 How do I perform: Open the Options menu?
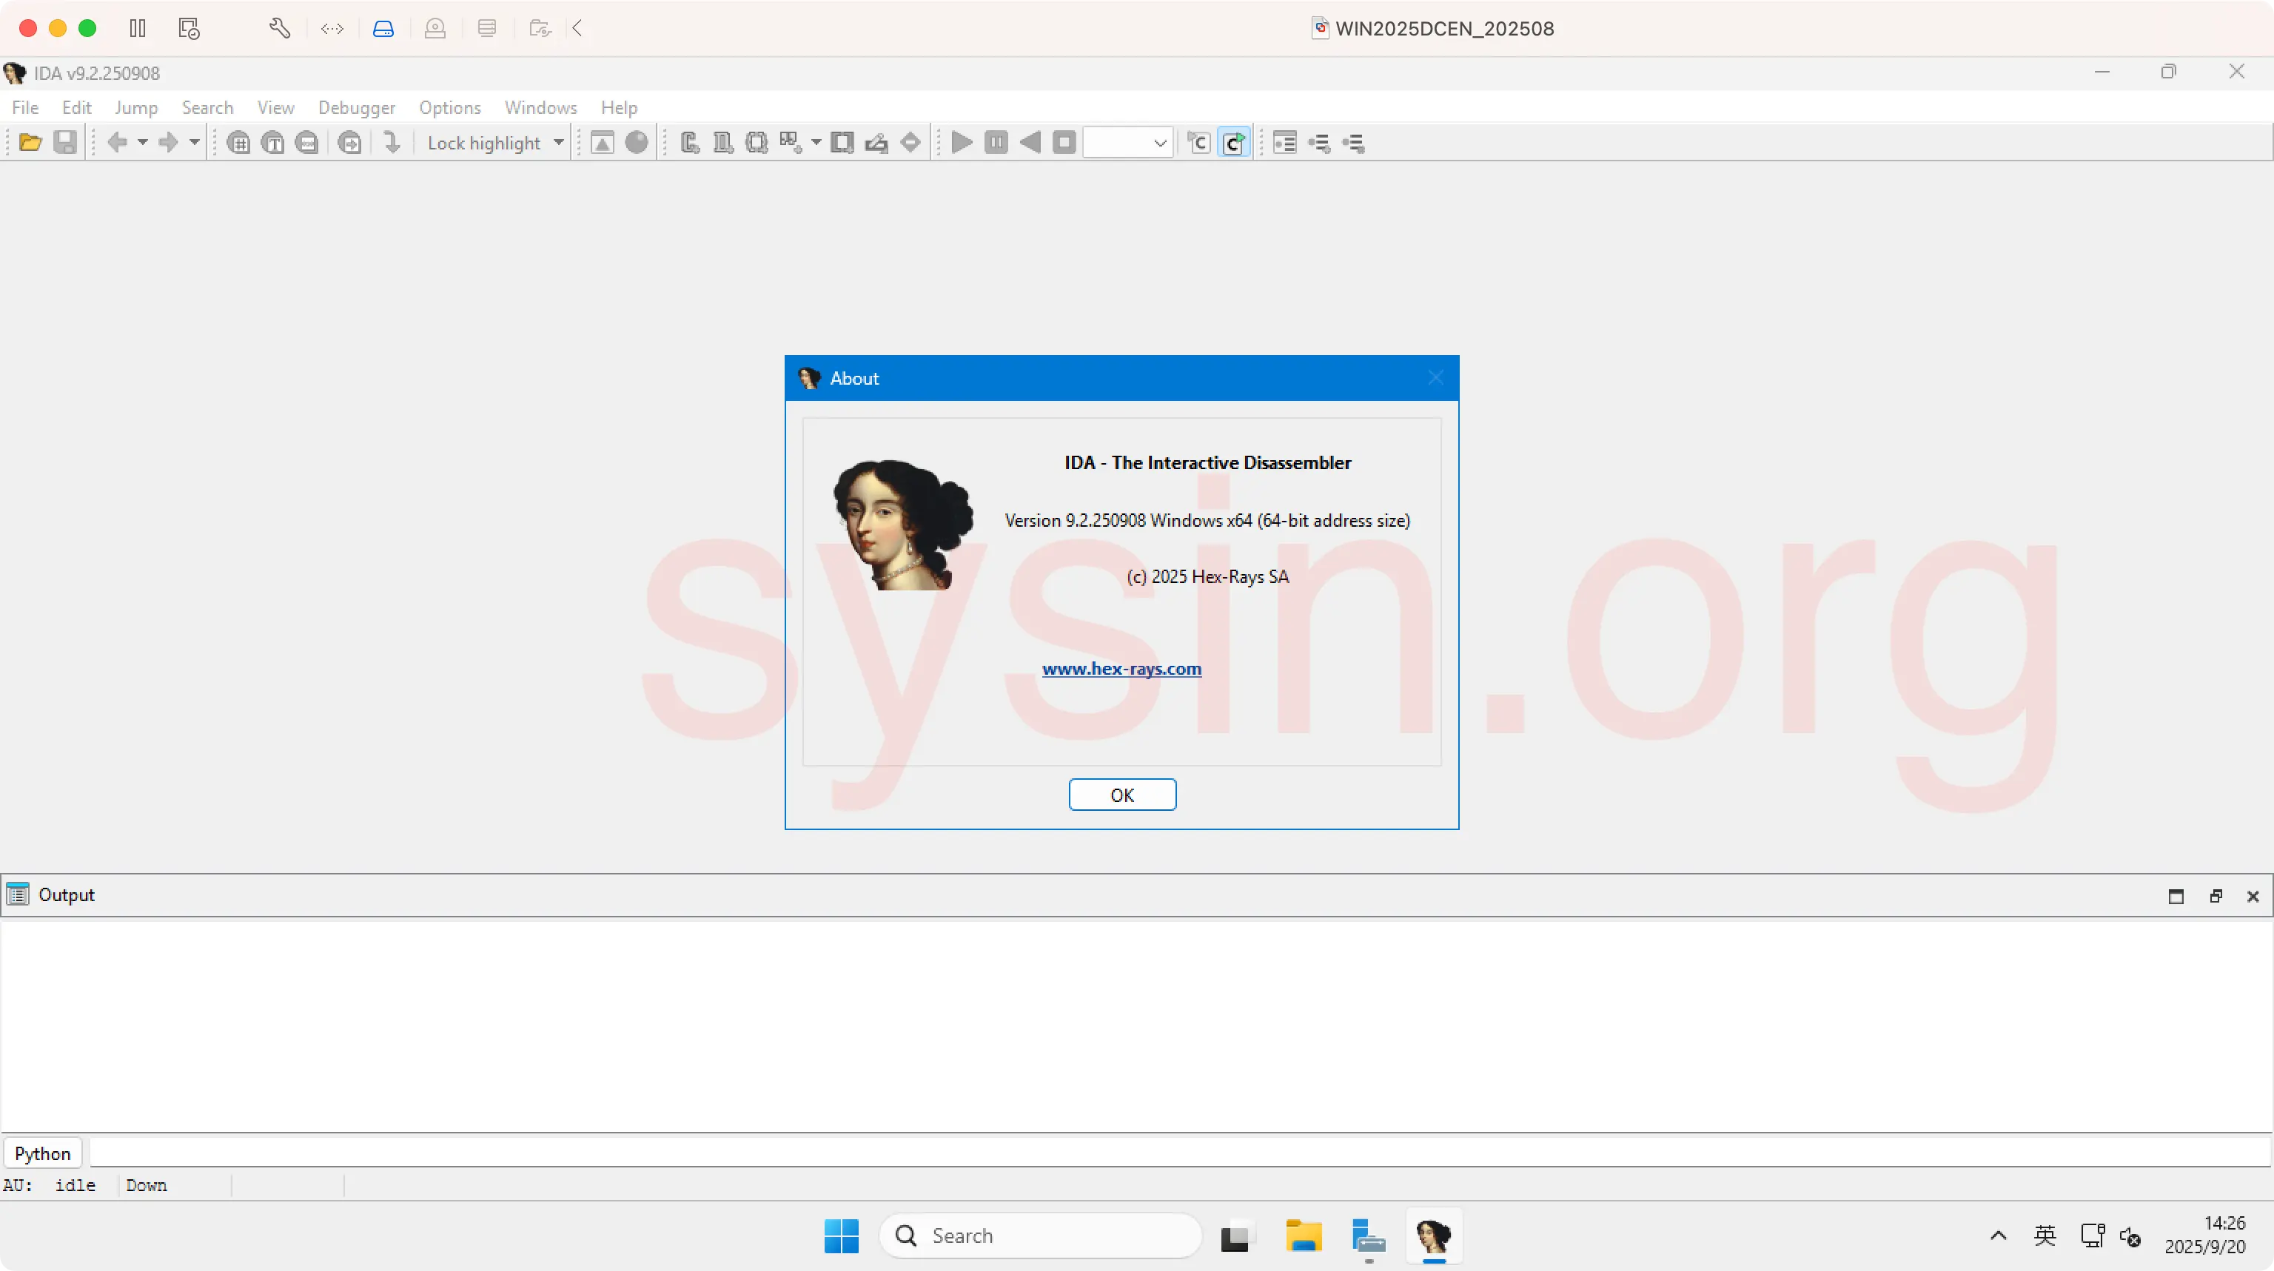449,107
